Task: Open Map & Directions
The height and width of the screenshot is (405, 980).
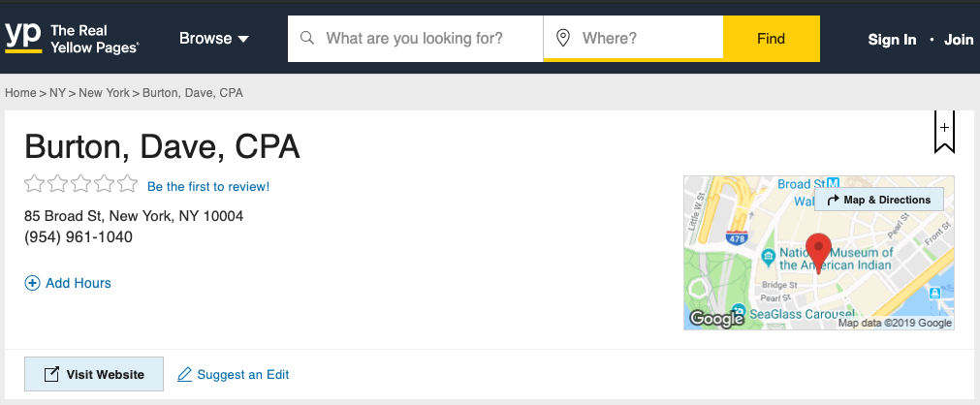Action: click(879, 200)
